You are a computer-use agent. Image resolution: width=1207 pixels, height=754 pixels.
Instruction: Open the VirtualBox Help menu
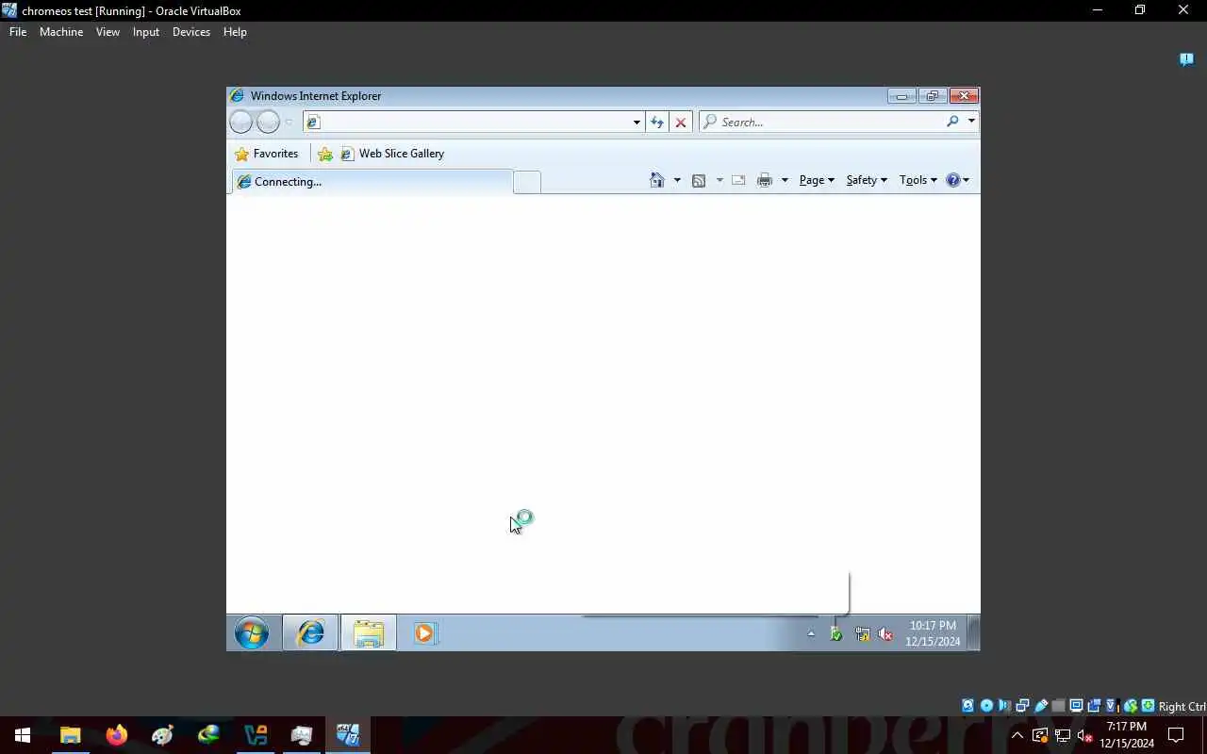coord(235,31)
